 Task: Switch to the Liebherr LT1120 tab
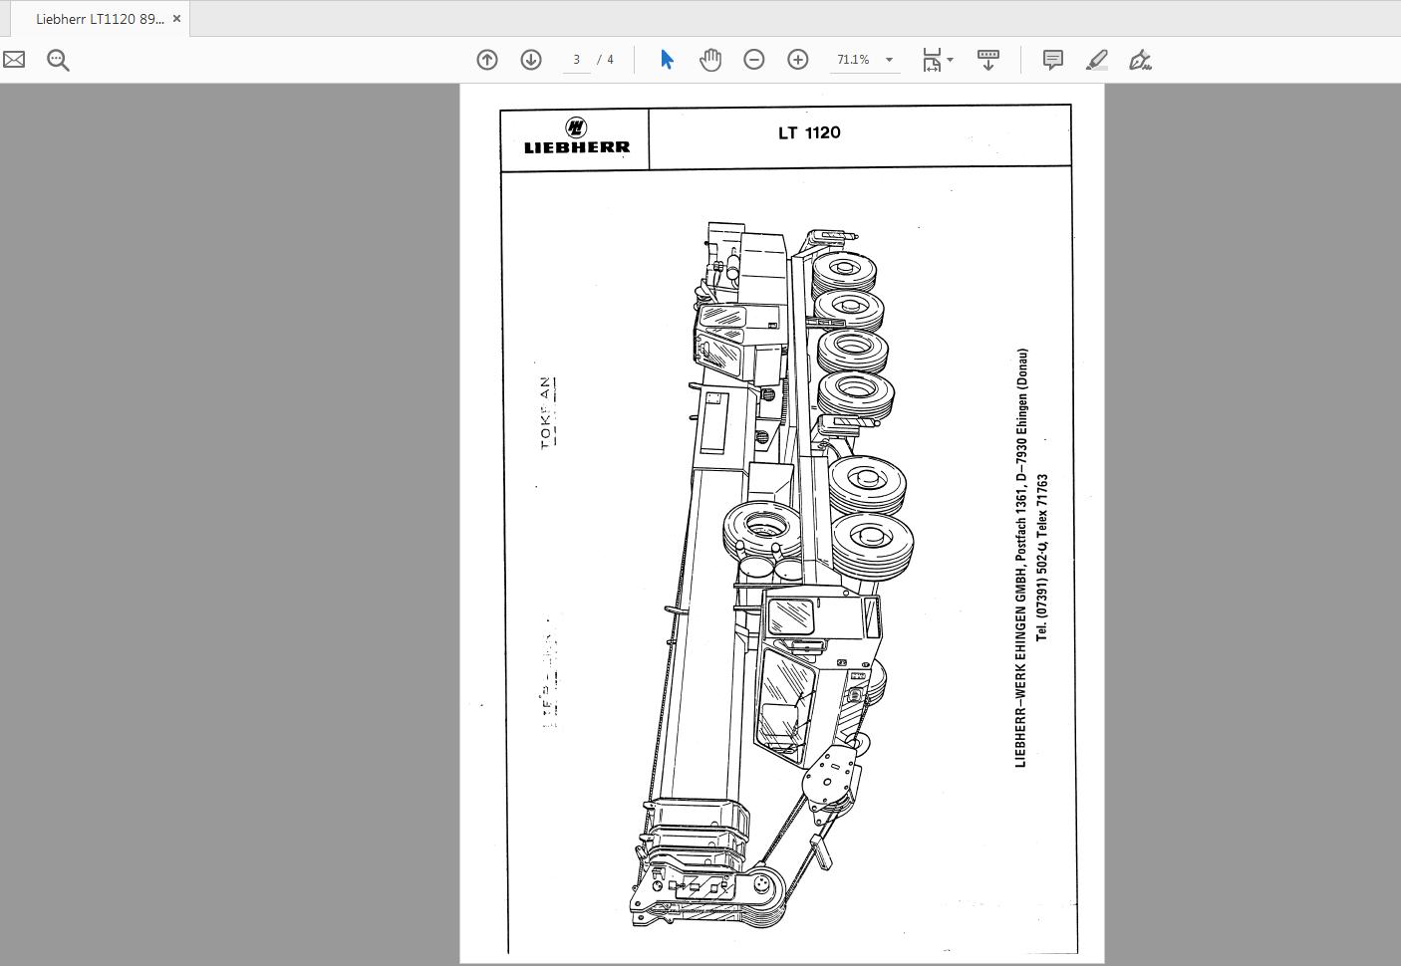95,18
